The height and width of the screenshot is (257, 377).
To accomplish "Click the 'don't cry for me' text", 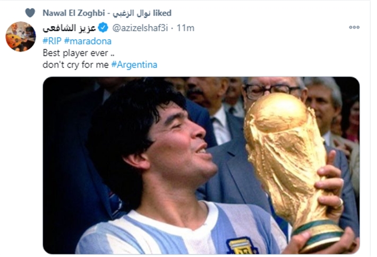I will coord(75,65).
